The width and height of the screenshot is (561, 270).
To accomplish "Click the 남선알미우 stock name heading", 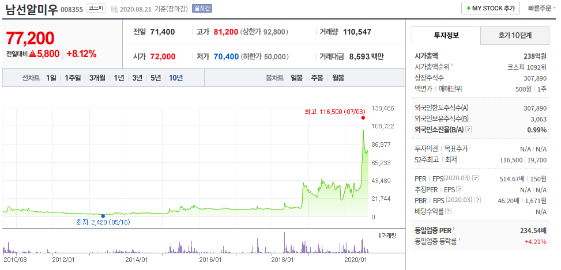I will pos(31,9).
